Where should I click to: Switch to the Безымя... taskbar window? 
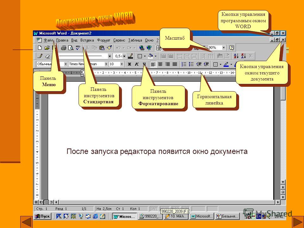(x=227, y=216)
